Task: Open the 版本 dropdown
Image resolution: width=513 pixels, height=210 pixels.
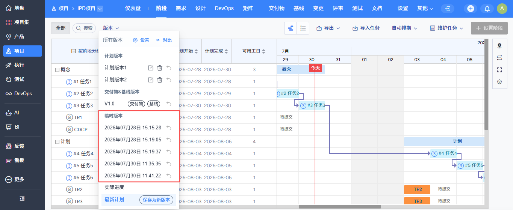Action: [111, 28]
